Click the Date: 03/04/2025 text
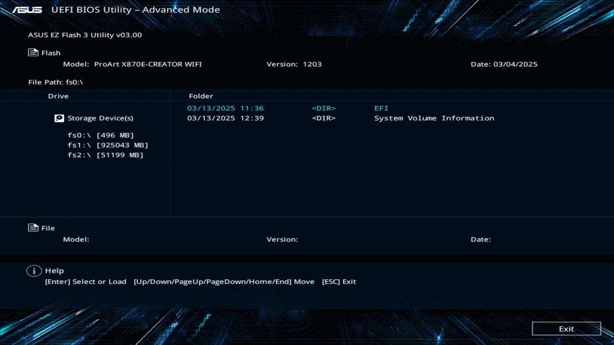 point(504,64)
